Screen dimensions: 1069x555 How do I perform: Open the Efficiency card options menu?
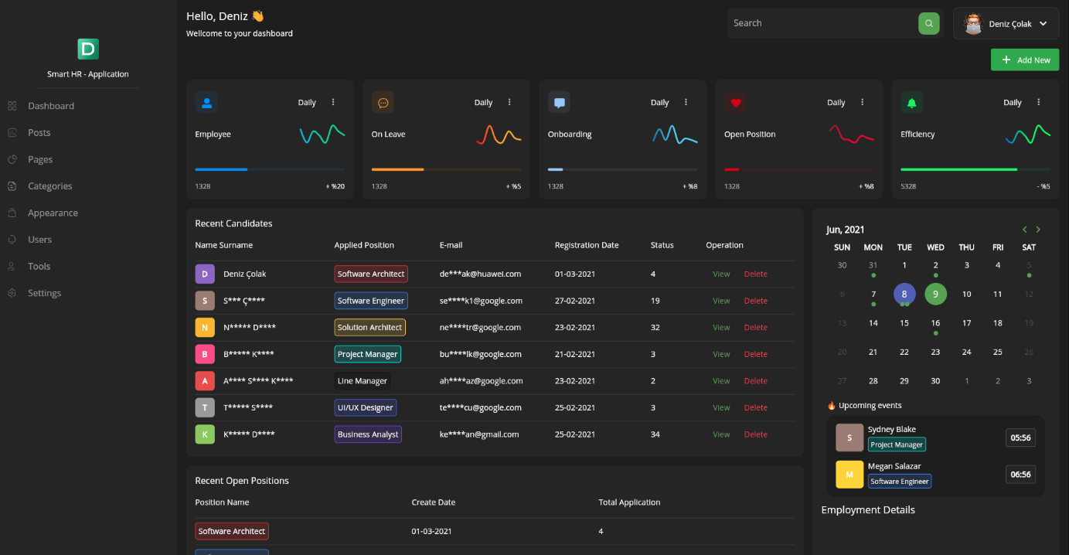pos(1038,102)
